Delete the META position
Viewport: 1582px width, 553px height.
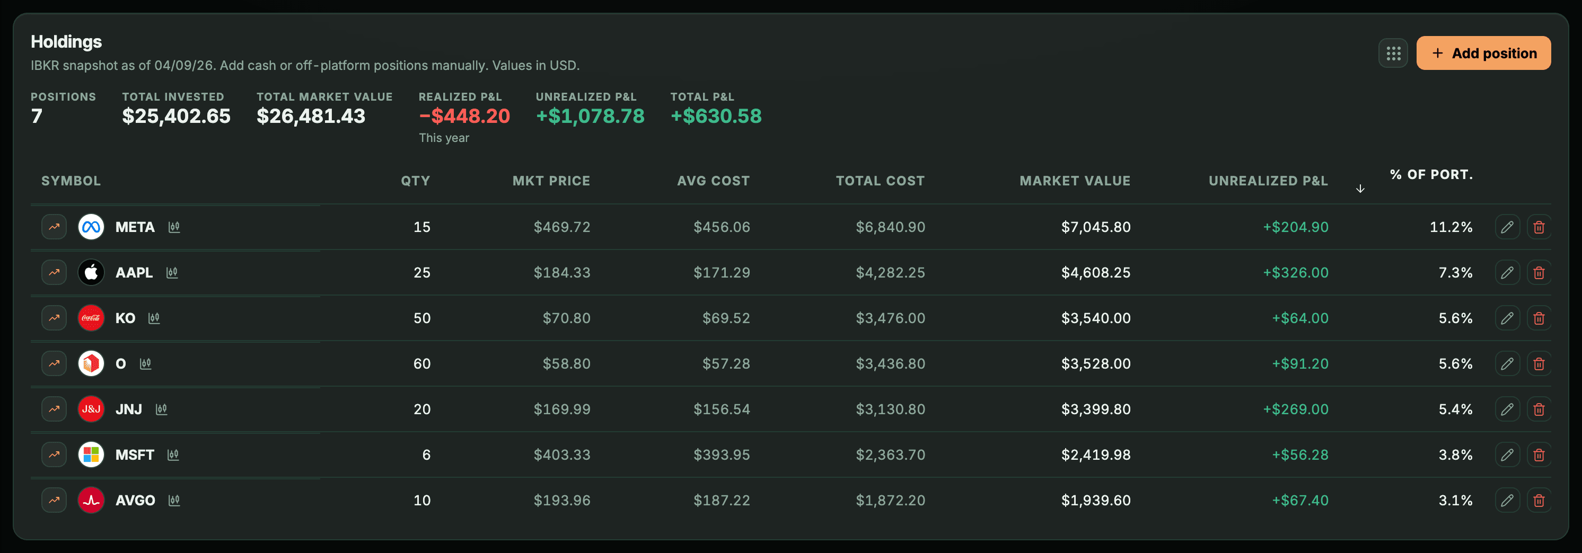point(1539,227)
